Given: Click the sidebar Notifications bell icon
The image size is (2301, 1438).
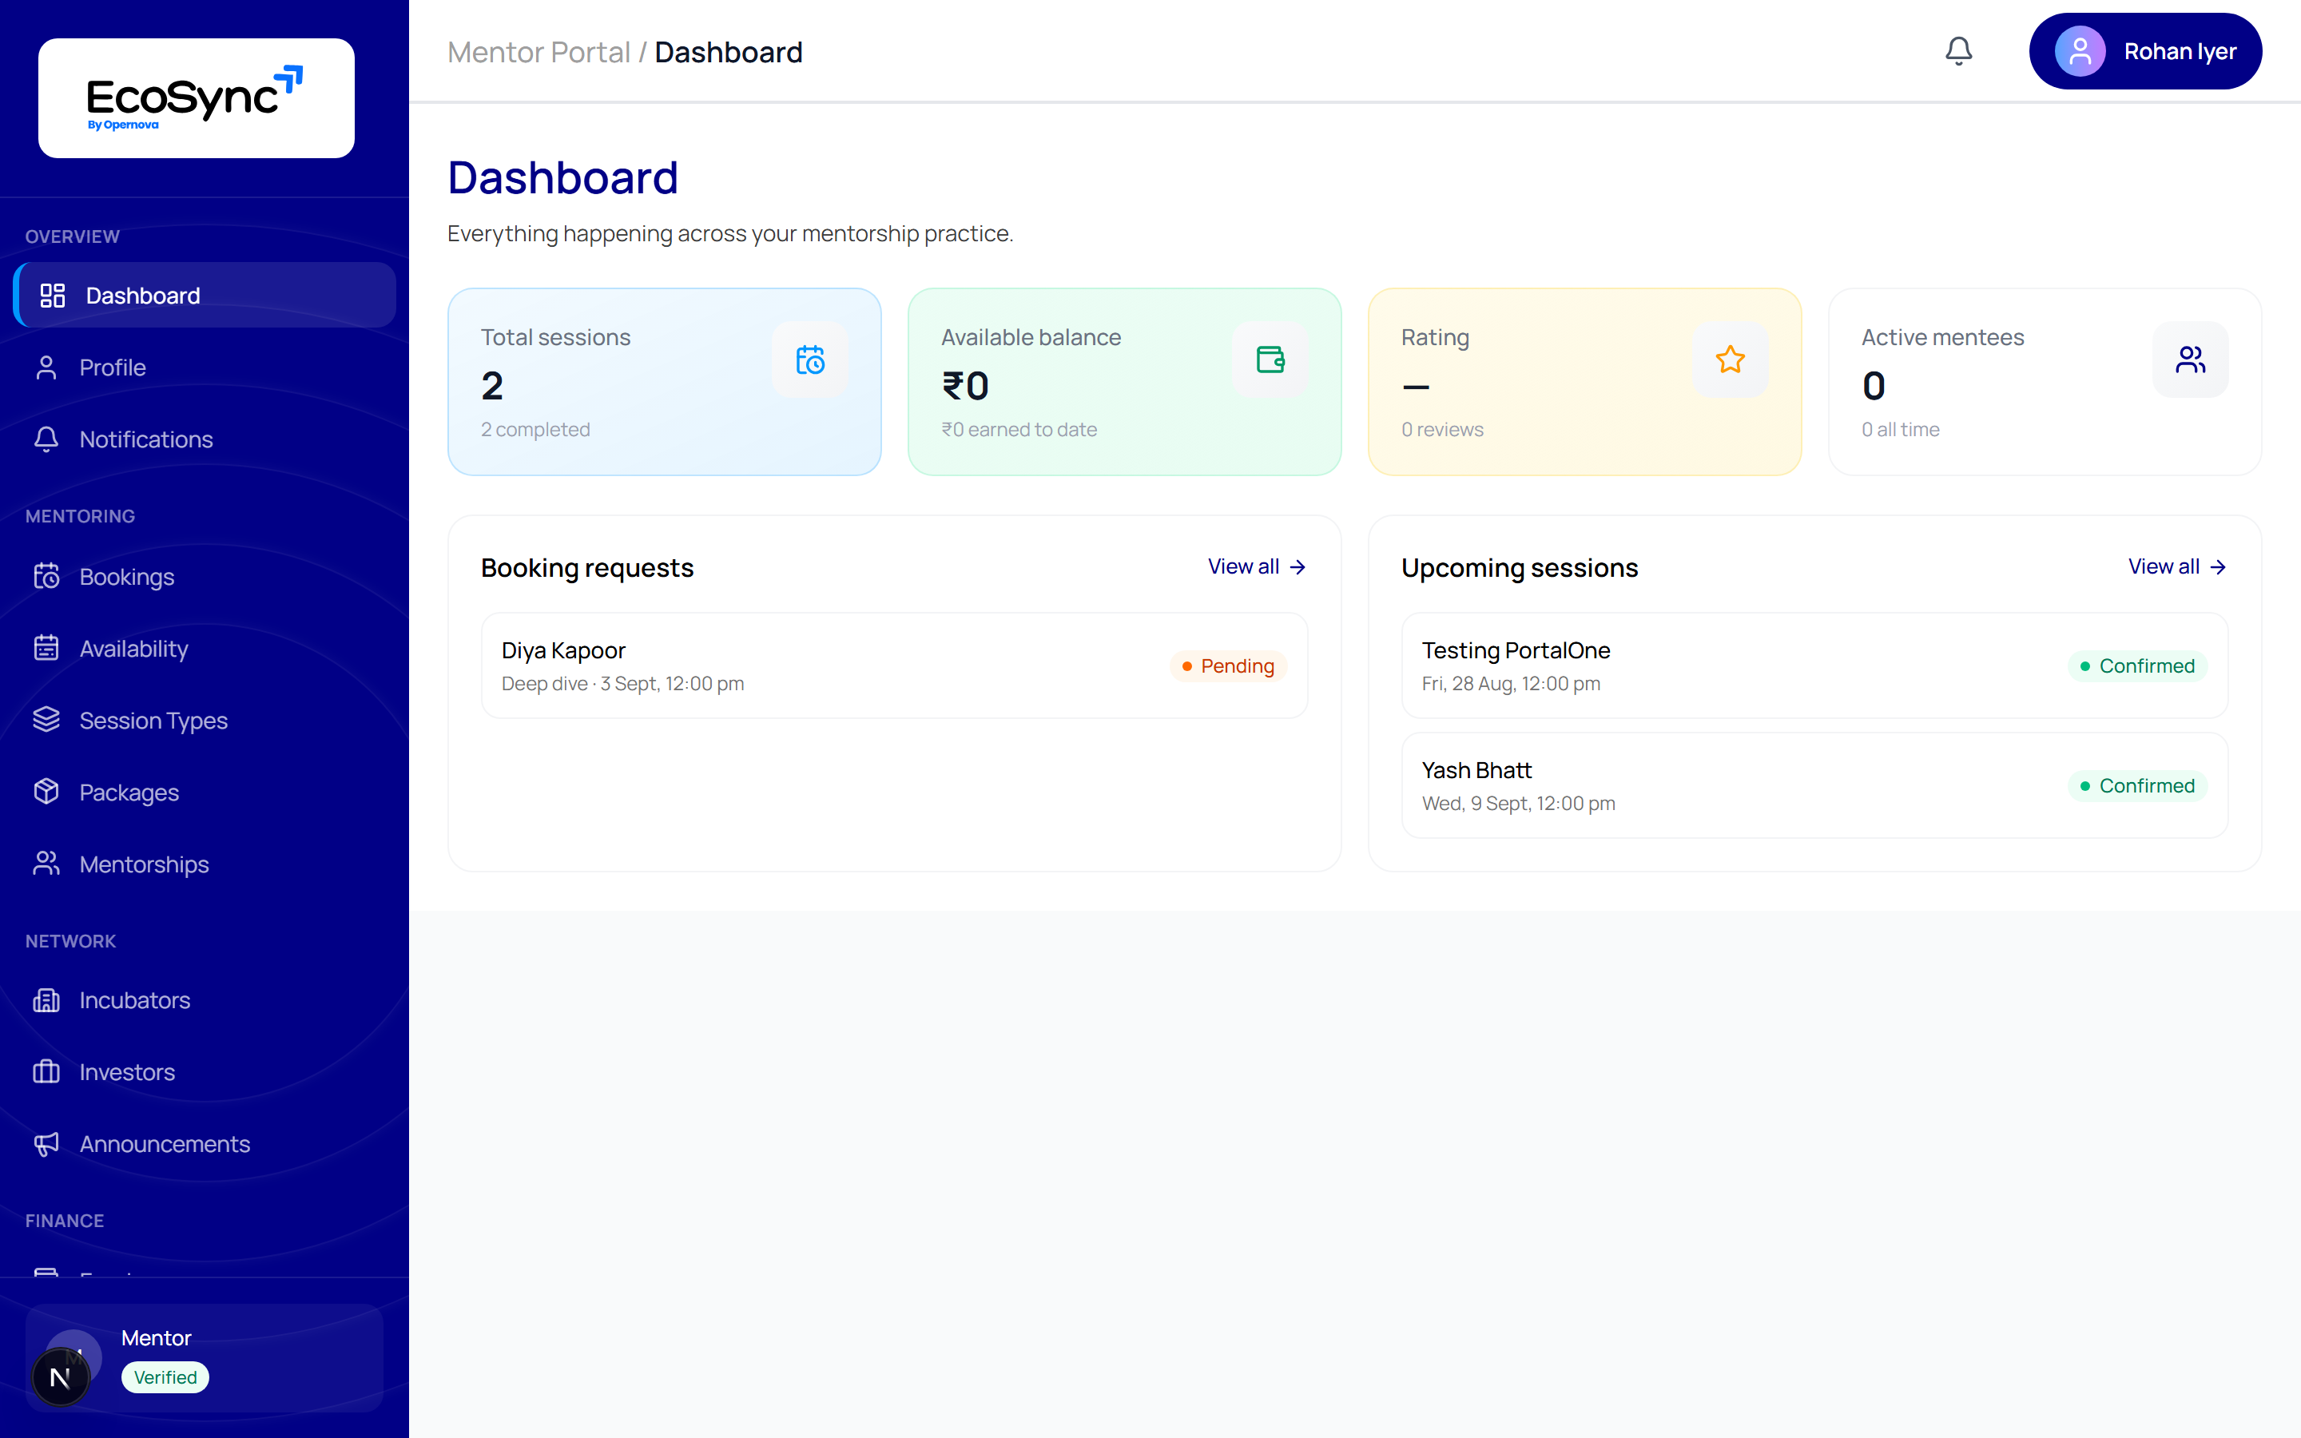Looking at the screenshot, I should pyautogui.click(x=46, y=439).
